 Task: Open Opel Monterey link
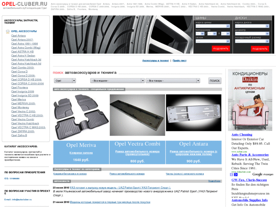pos(20,107)
